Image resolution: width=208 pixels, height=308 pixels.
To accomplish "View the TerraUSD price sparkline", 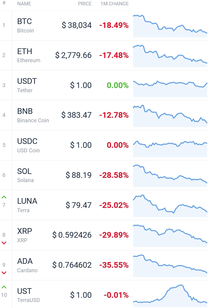I will pyautogui.click(x=170, y=296).
